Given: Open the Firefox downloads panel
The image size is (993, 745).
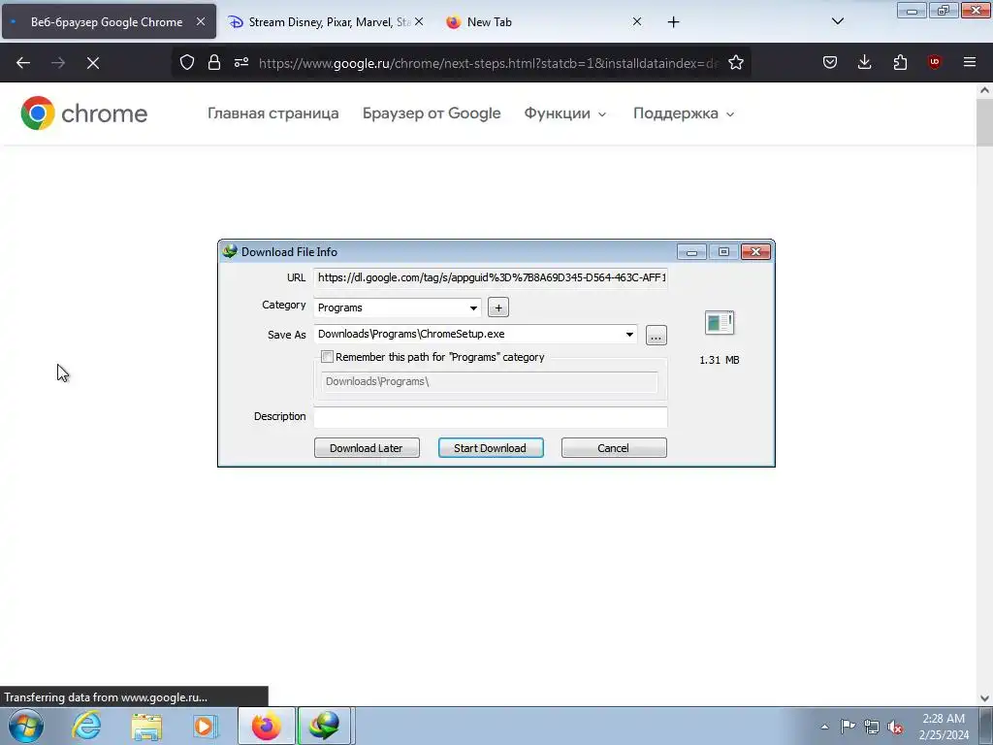Looking at the screenshot, I should click(864, 62).
